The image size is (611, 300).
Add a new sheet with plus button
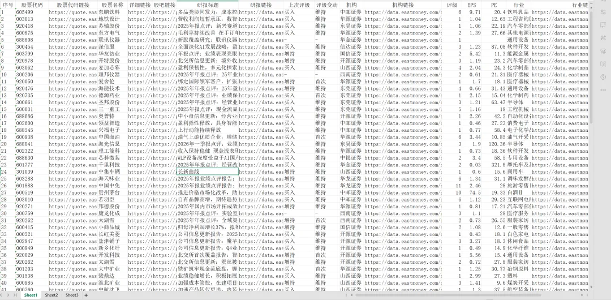(x=86, y=295)
